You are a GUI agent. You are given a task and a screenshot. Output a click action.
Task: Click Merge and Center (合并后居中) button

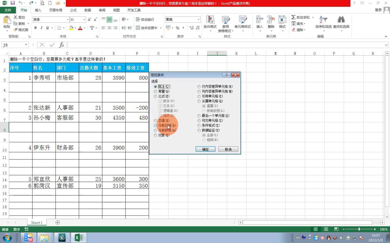[147, 28]
